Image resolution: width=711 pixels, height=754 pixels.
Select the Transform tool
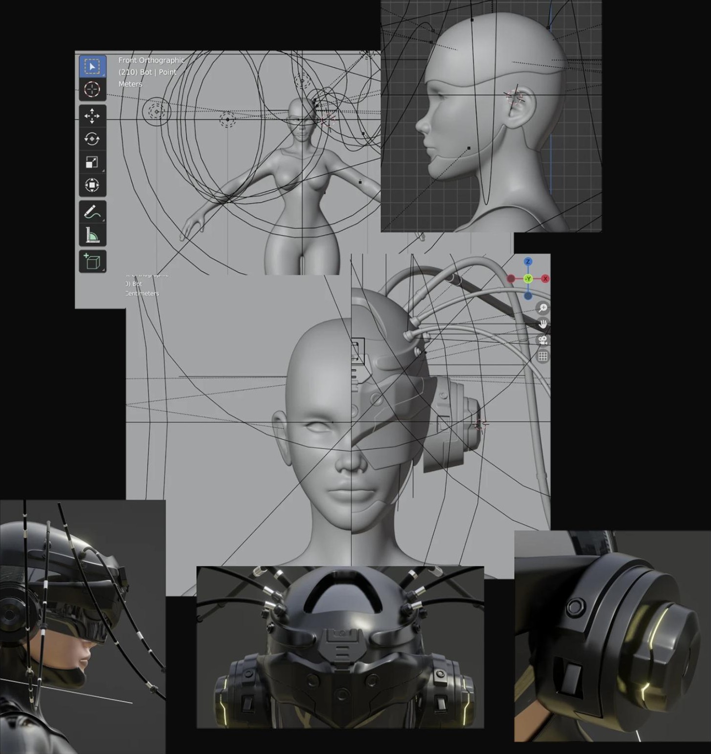tap(92, 185)
